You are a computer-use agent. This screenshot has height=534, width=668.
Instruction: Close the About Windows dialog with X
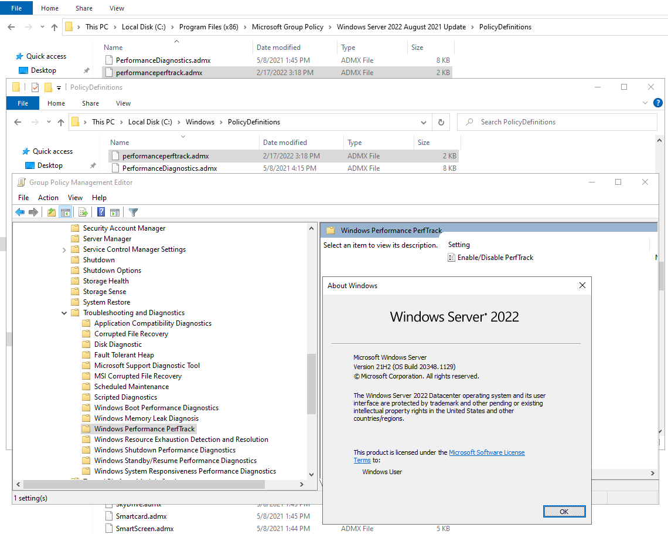pyautogui.click(x=582, y=285)
